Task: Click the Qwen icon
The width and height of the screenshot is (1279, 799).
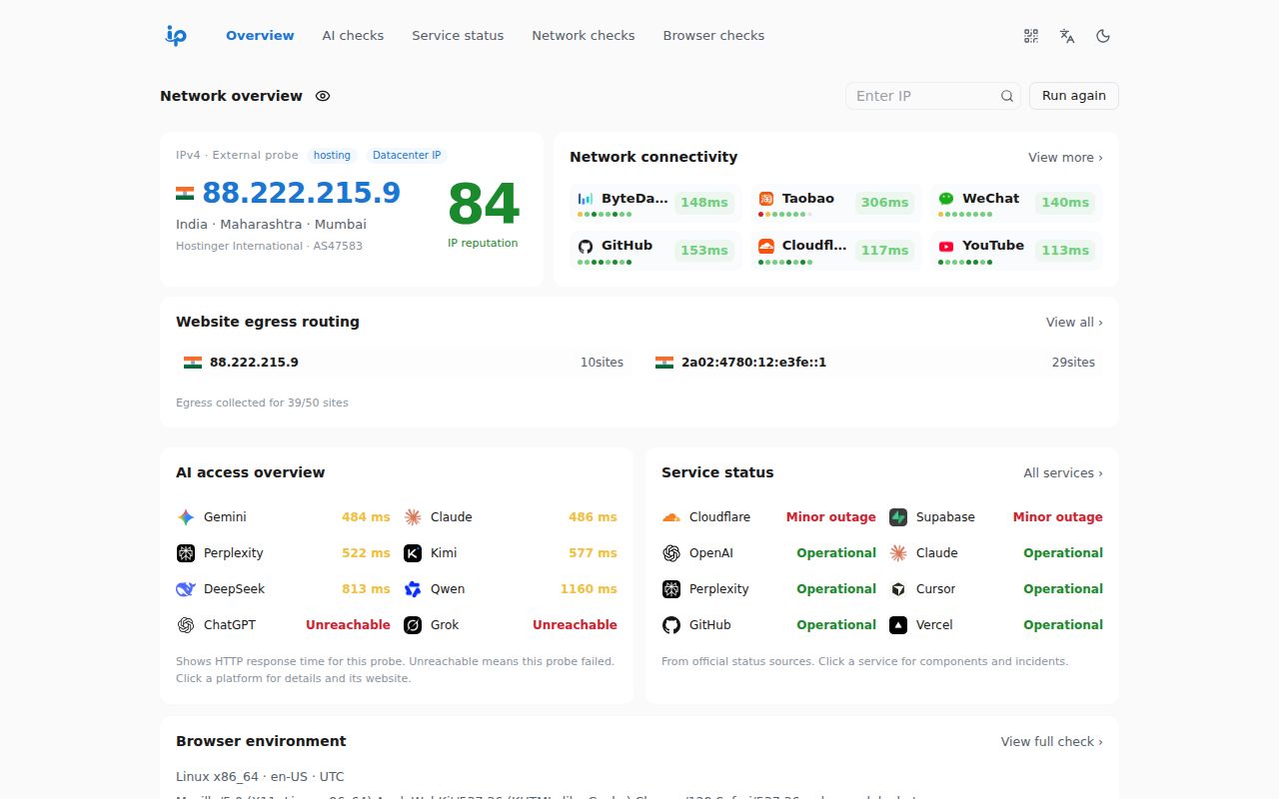Action: (x=413, y=589)
